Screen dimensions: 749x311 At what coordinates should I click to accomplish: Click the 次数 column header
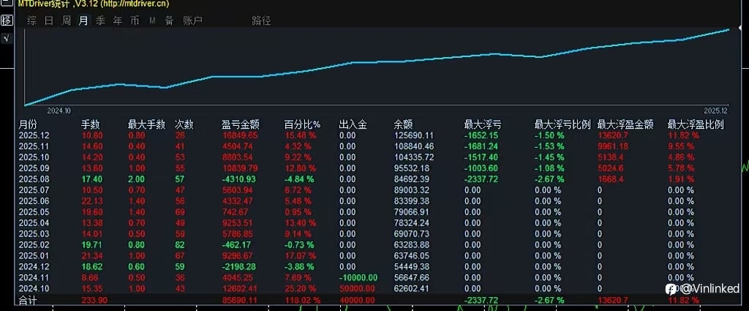[184, 124]
